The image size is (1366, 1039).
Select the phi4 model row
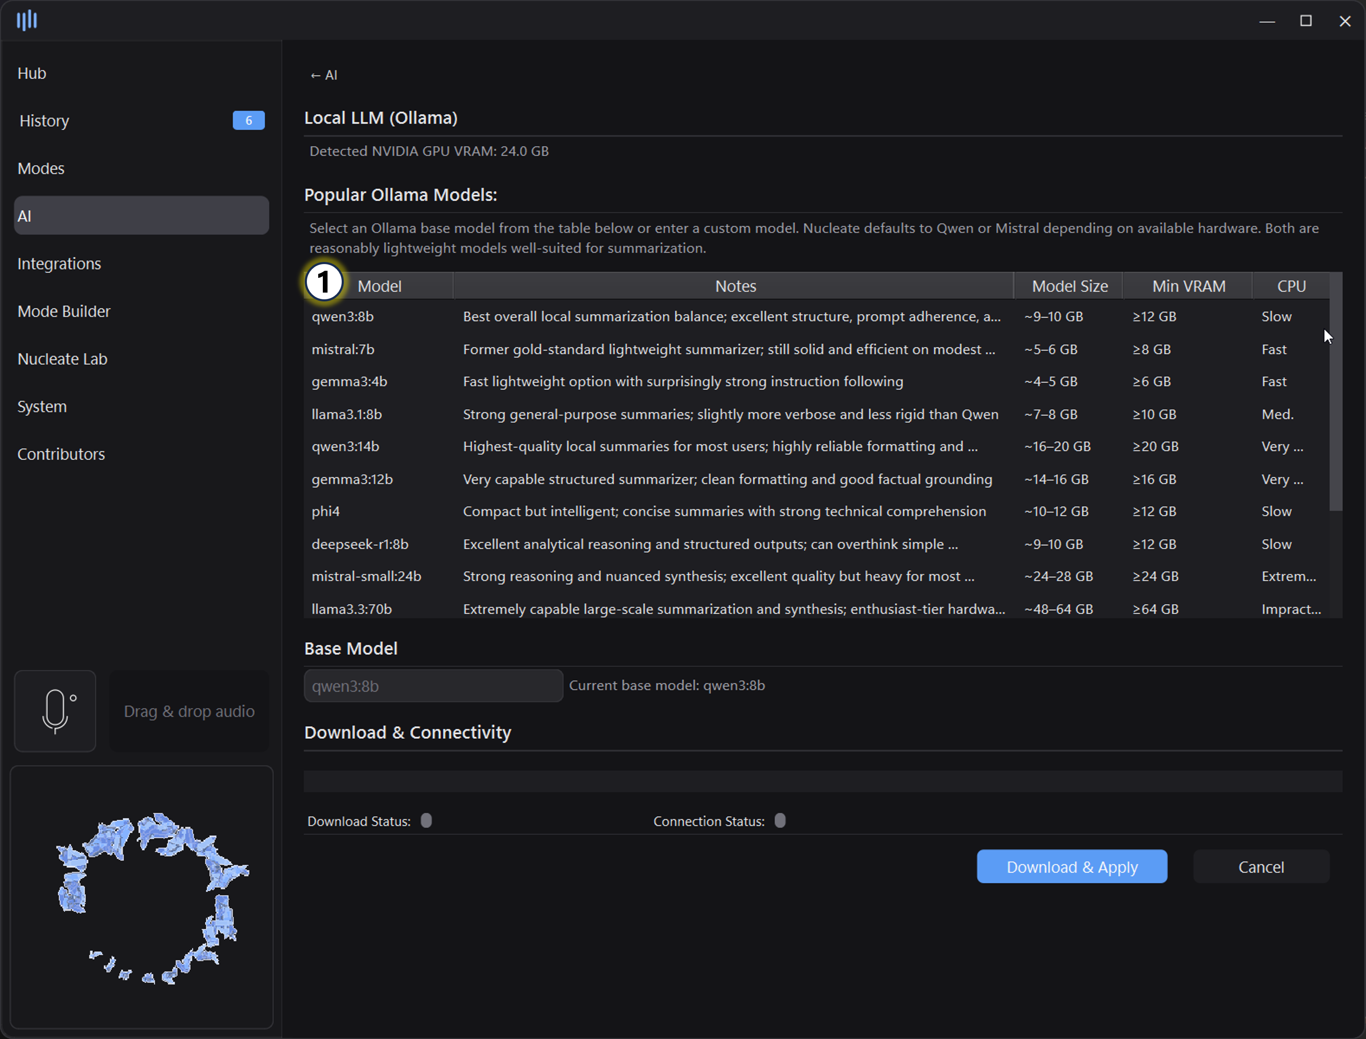click(x=816, y=511)
